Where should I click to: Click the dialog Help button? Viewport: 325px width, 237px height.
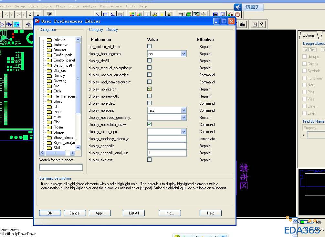(x=211, y=213)
